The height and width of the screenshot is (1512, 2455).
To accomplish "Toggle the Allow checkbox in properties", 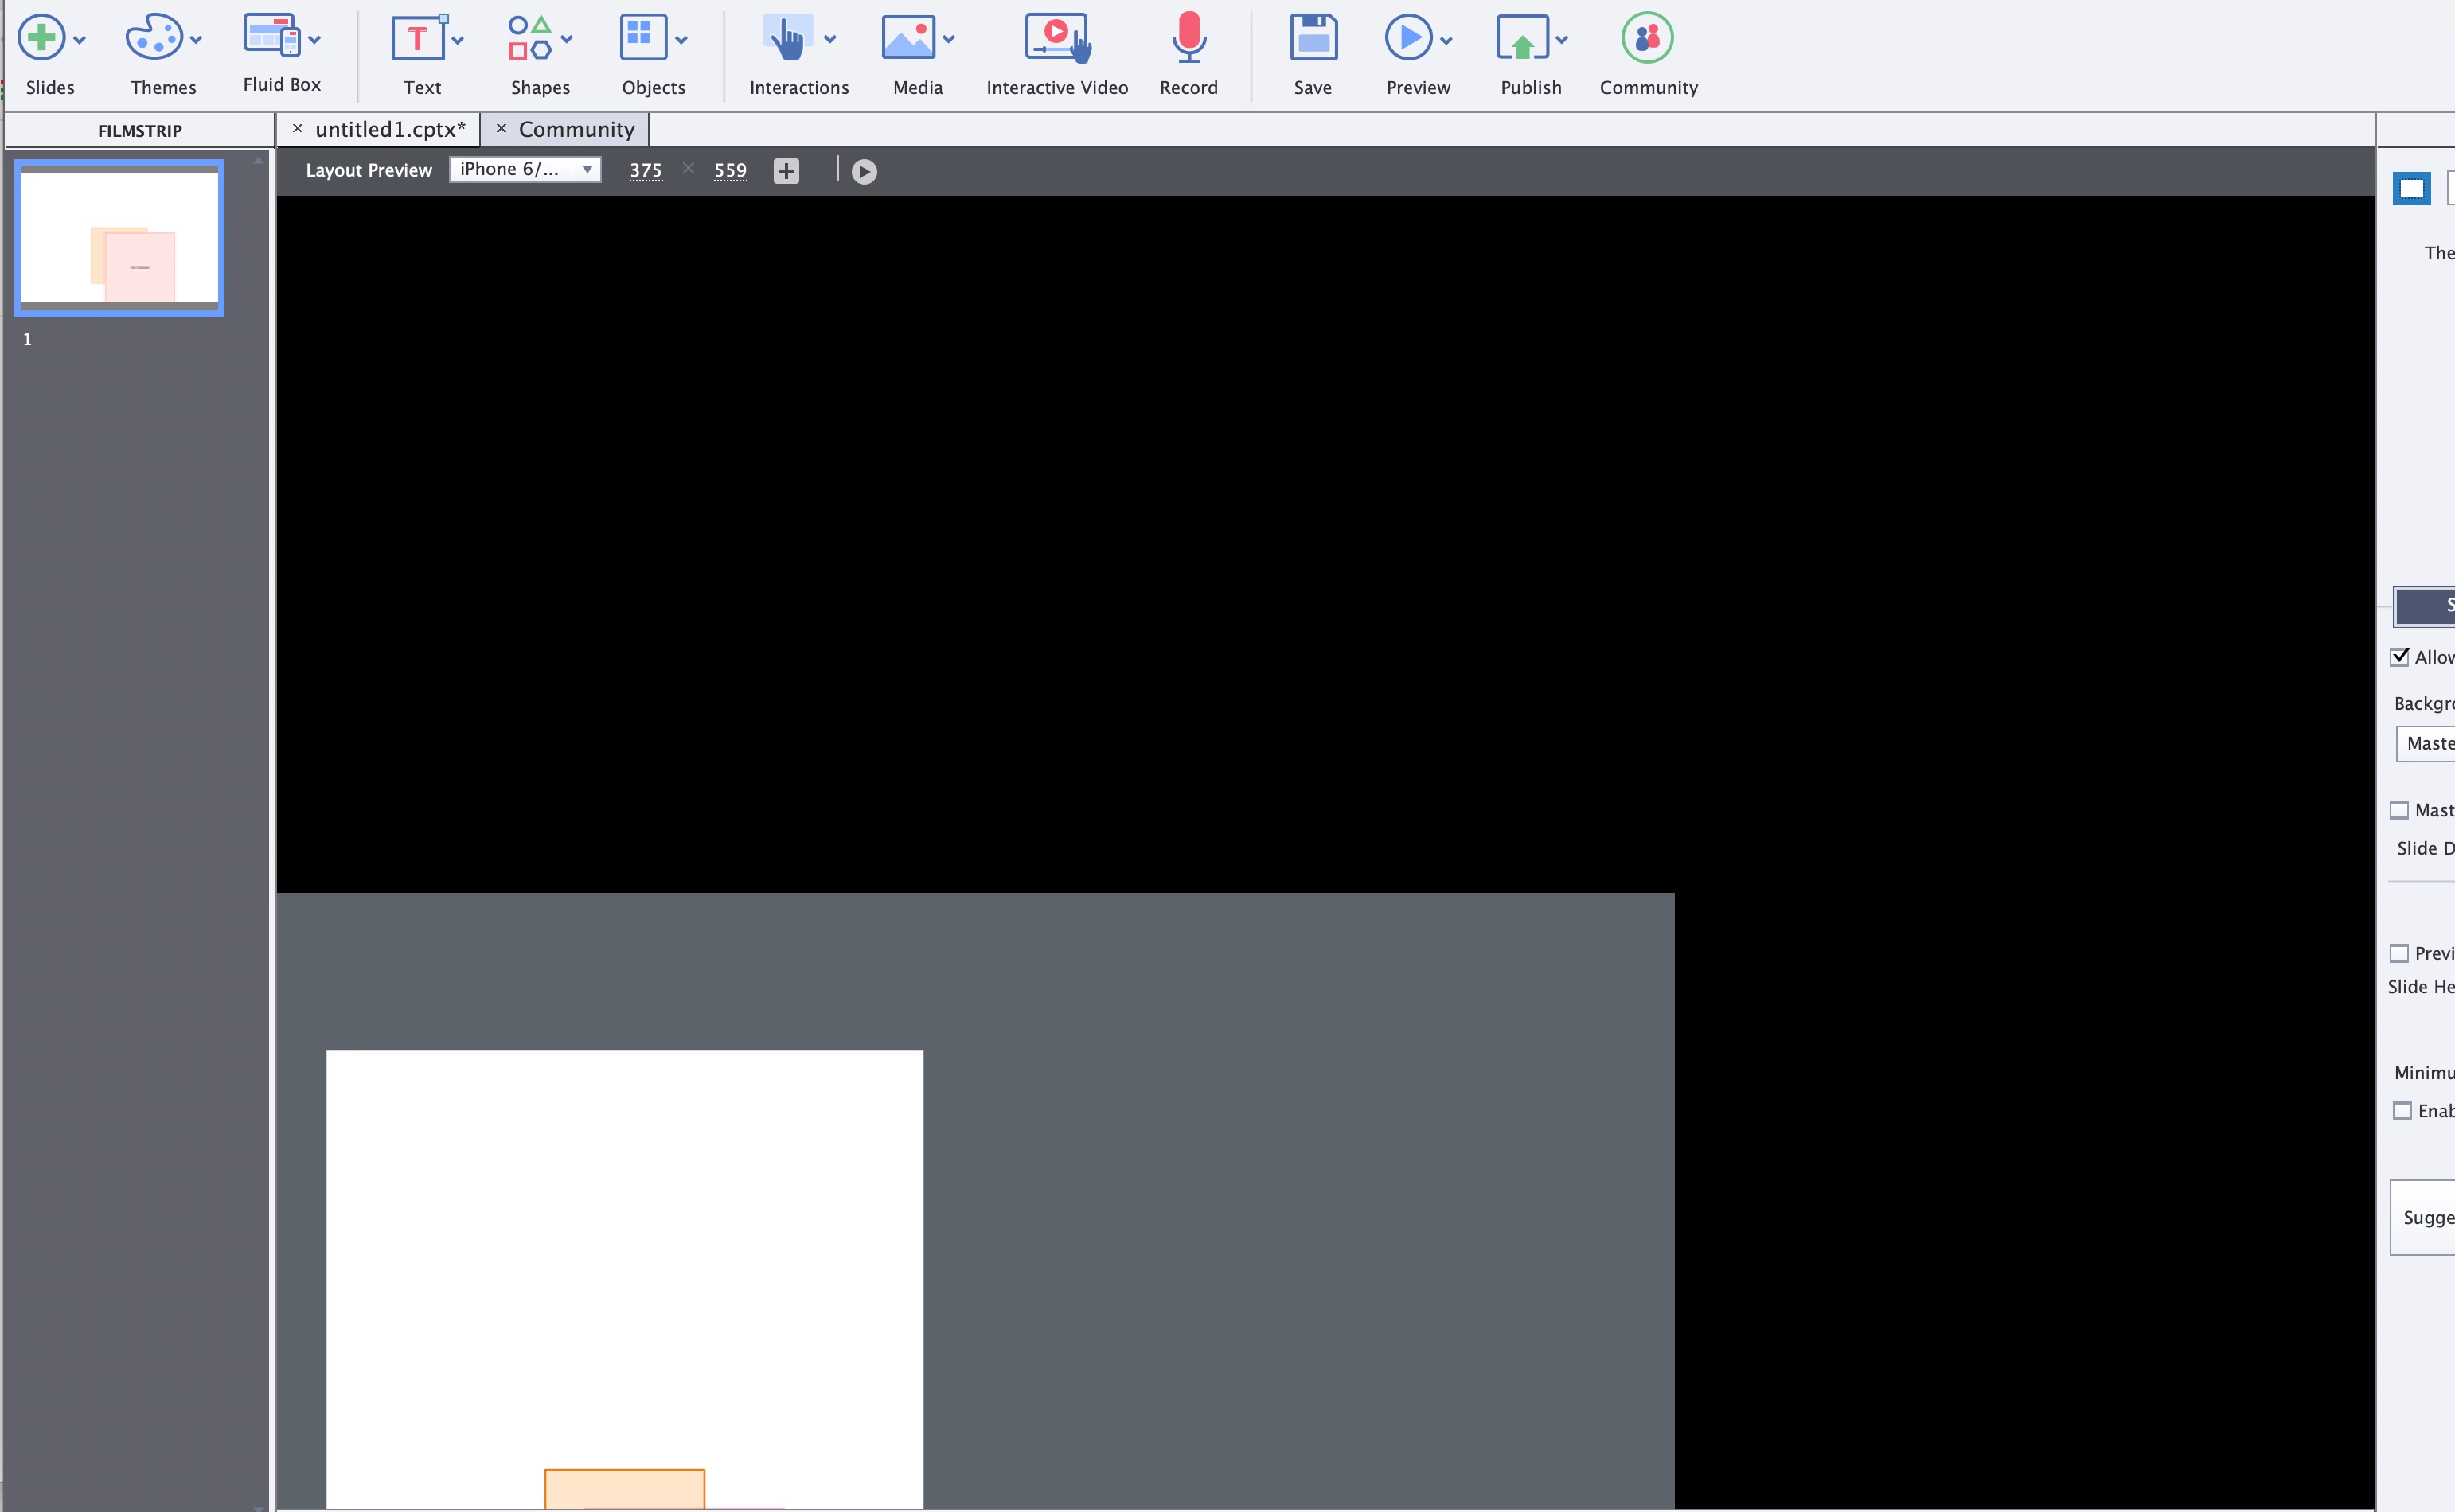I will pos(2400,657).
